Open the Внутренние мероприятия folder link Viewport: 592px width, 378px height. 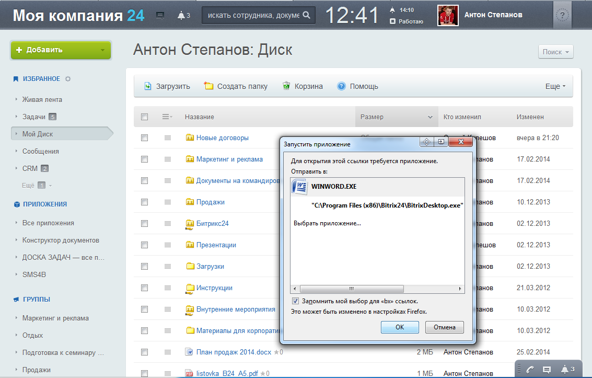pyautogui.click(x=236, y=310)
